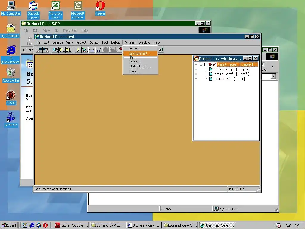The image size is (305, 229).
Task: Open the Views dropdown arrow in the rear Explorer window
Action: click(272, 66)
